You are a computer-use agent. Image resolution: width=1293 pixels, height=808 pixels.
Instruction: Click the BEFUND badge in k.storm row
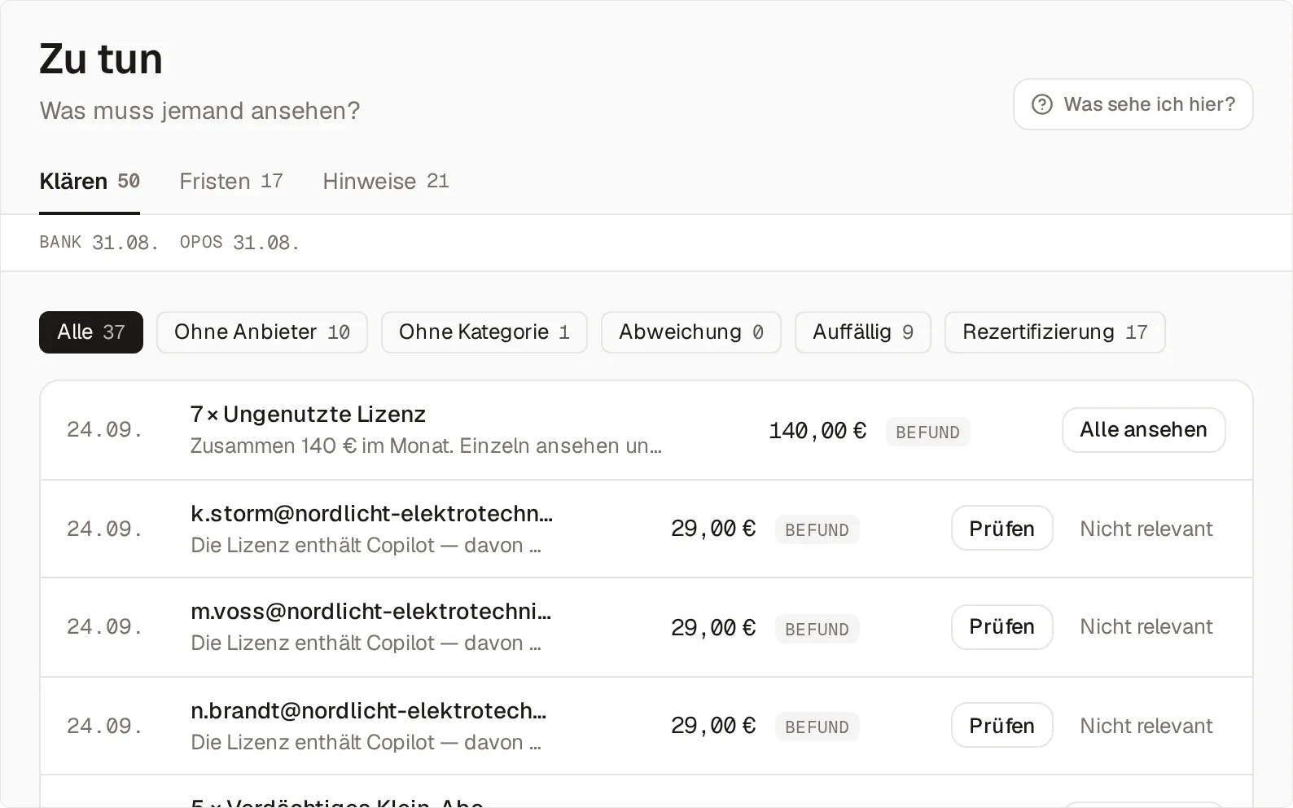(817, 530)
